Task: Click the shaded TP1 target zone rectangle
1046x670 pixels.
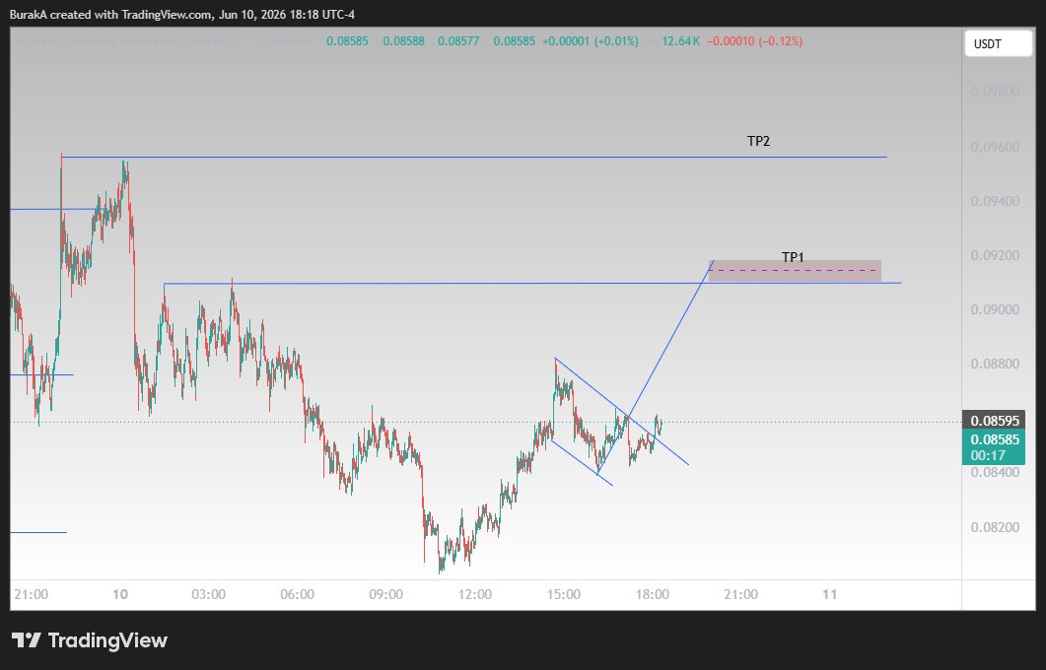Action: [x=795, y=271]
